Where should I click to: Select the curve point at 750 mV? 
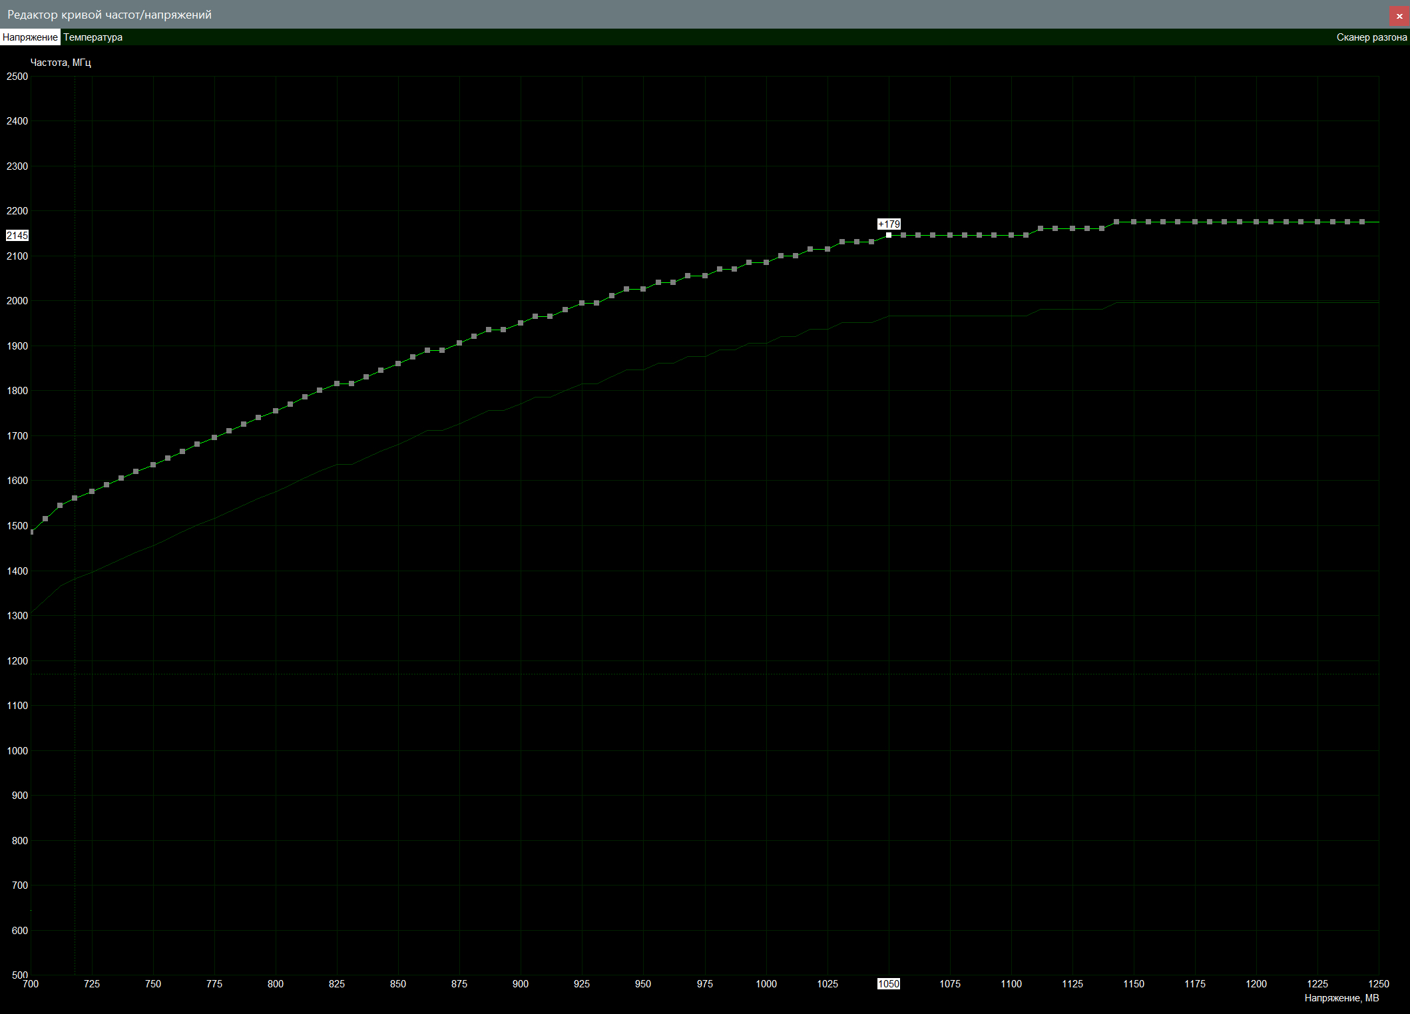pyautogui.click(x=153, y=465)
